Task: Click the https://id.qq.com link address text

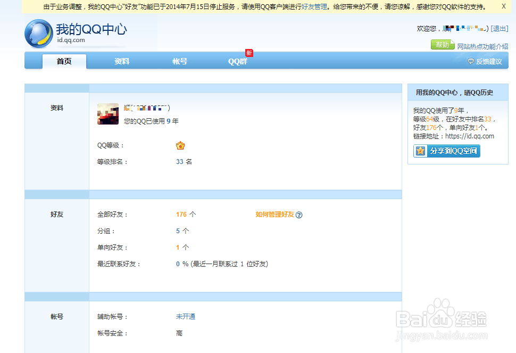Action: coord(470,136)
